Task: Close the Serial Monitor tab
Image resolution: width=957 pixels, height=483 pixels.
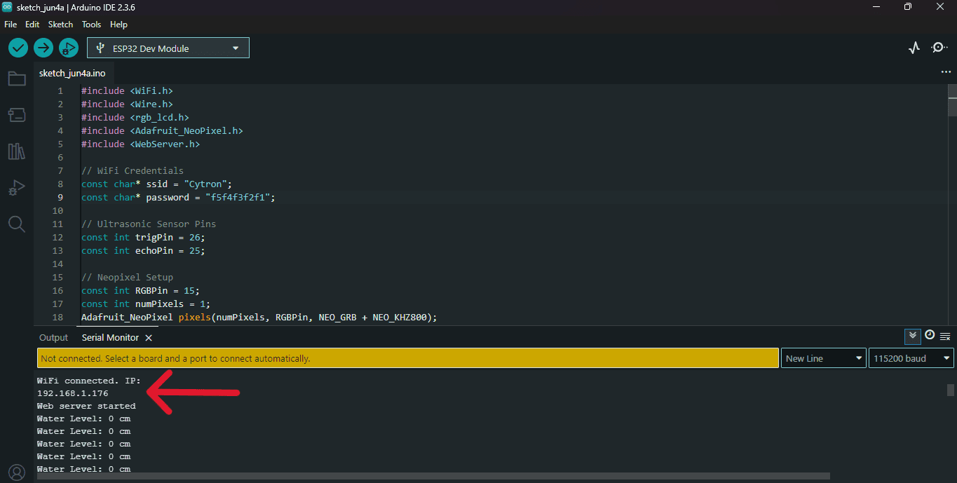Action: pos(149,338)
